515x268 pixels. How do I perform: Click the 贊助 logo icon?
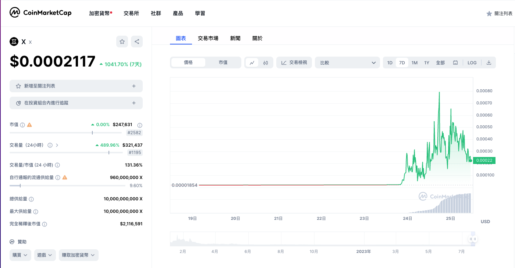pos(12,242)
